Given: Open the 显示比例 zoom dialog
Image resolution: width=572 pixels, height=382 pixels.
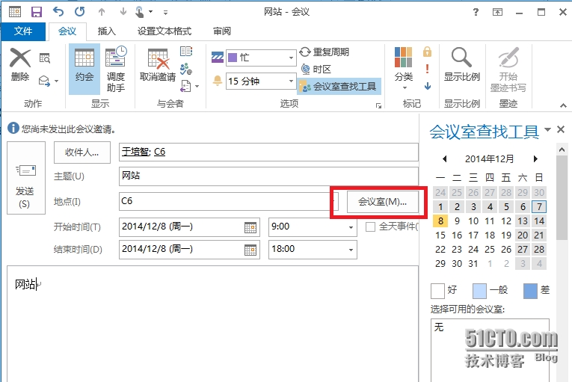Looking at the screenshot, I should coord(461,64).
